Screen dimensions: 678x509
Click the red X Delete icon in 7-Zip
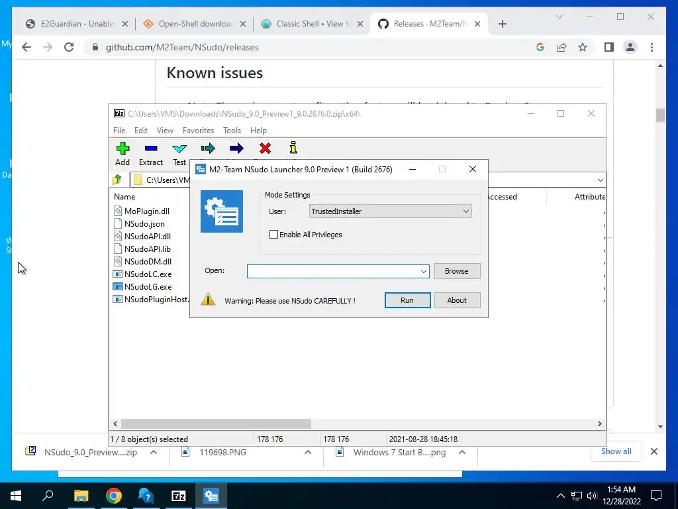click(x=265, y=148)
